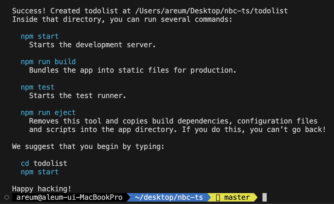
Task: Click the blue arrow after the directory path
Action: pos(208,197)
